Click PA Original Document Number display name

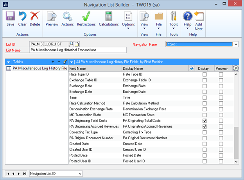coord(145,138)
